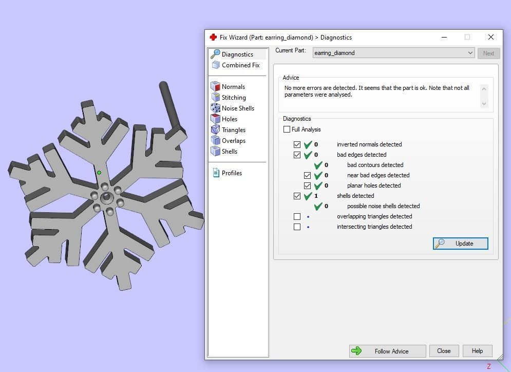
Task: Click green checkmark beside shells detected
Action: (x=308, y=196)
